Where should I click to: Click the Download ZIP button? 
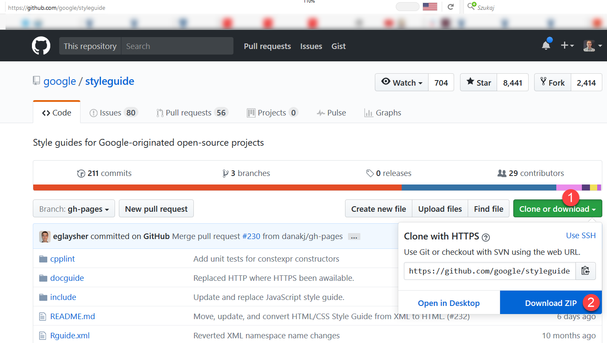tap(551, 303)
